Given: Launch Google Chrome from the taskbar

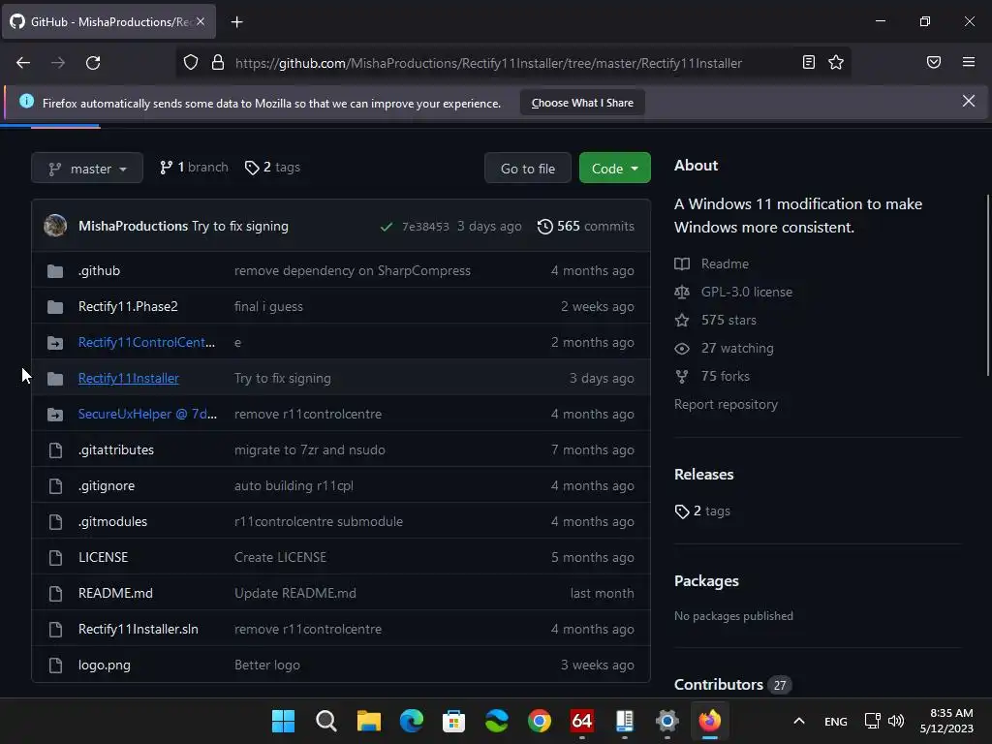Looking at the screenshot, I should pyautogui.click(x=539, y=721).
